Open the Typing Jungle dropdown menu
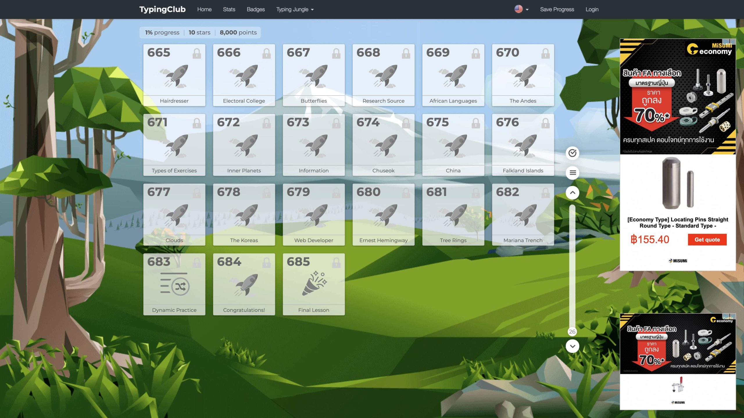The height and width of the screenshot is (418, 744). (x=295, y=9)
